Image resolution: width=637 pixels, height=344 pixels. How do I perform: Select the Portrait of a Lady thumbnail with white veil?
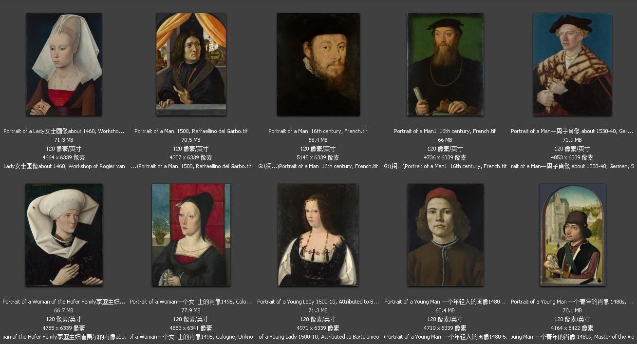coord(64,64)
